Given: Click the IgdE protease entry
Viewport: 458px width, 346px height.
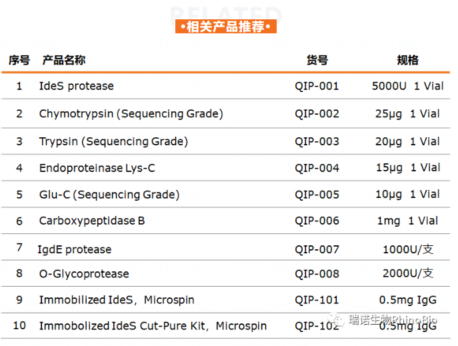Looking at the screenshot, I should (x=75, y=249).
